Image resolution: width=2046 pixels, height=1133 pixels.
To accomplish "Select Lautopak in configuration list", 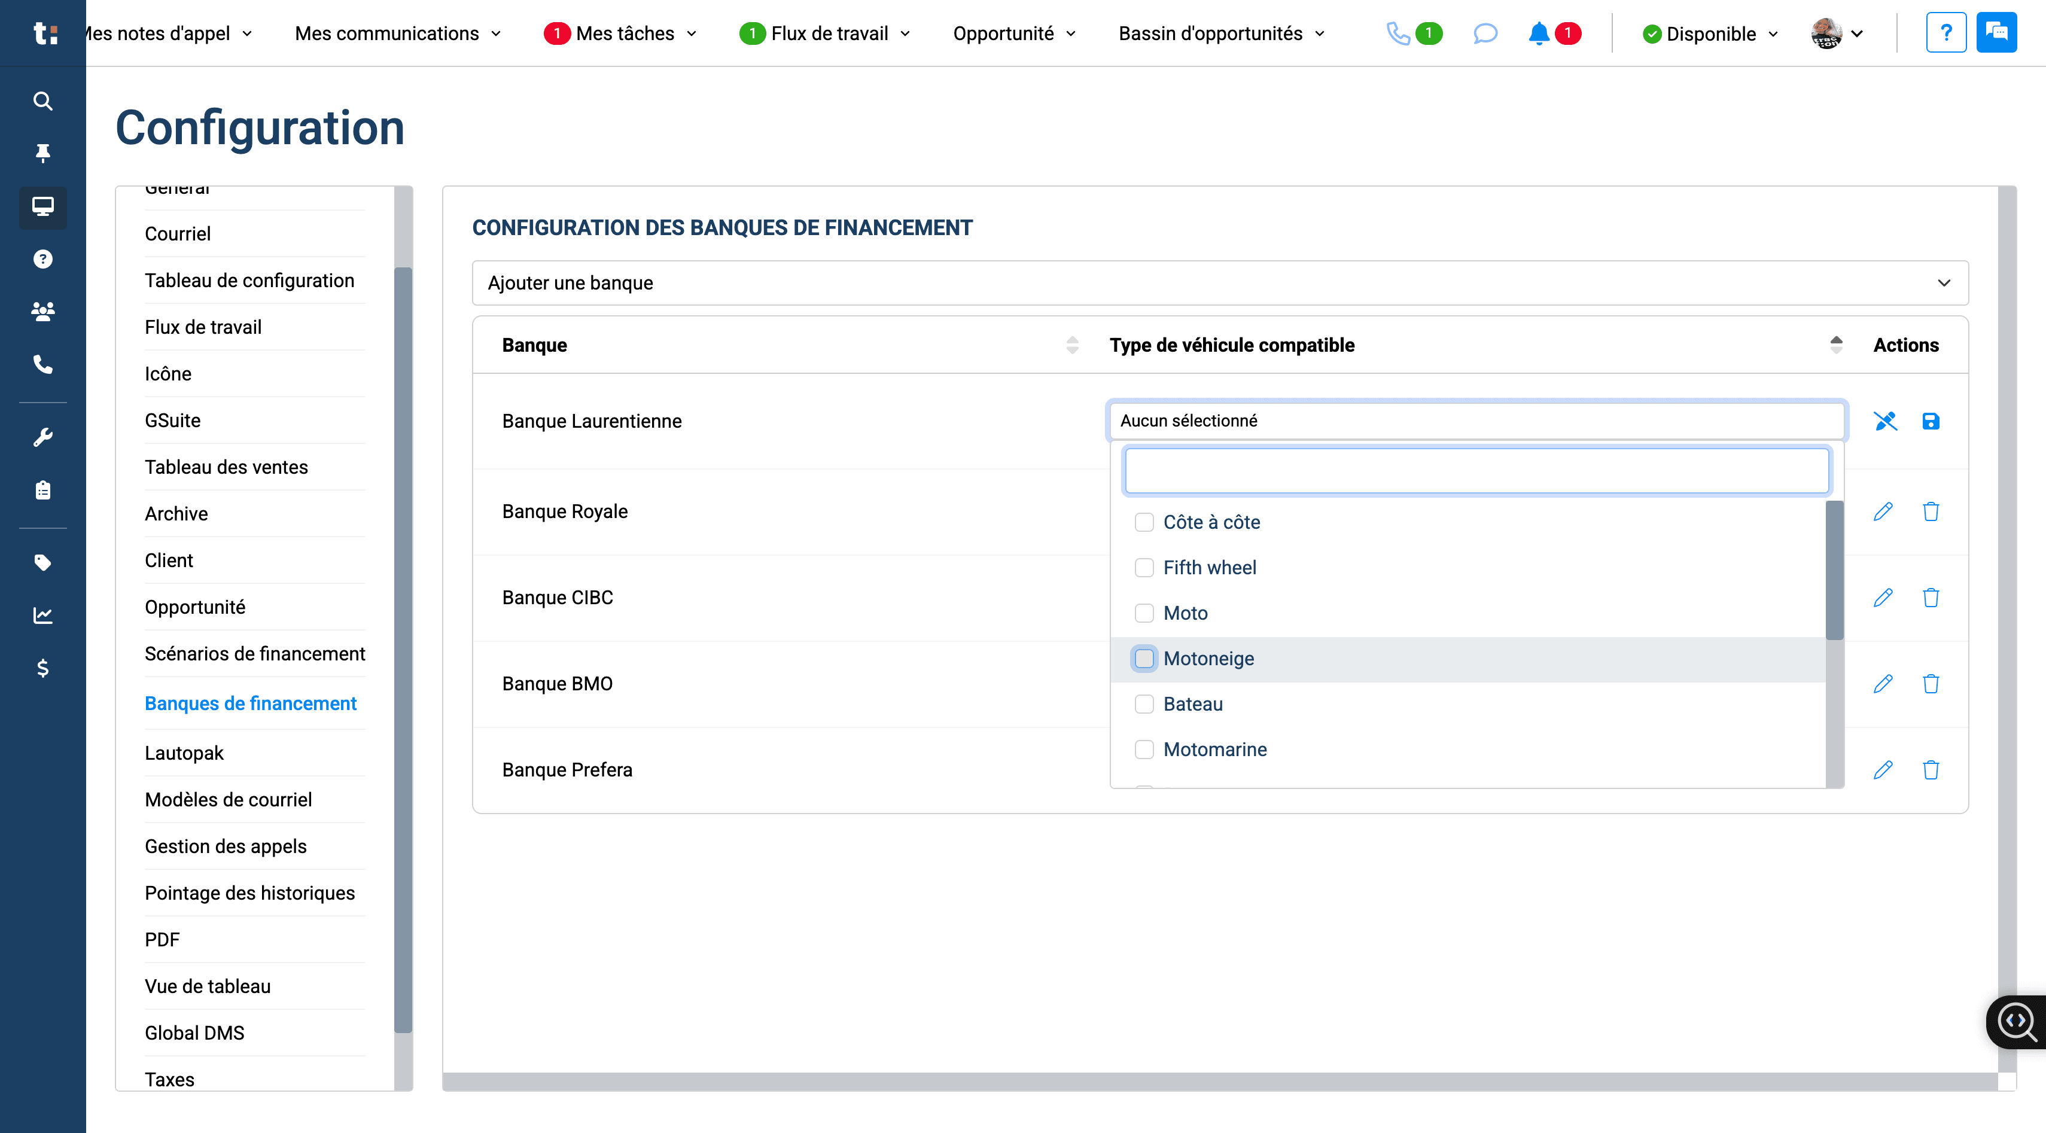I will 184,754.
